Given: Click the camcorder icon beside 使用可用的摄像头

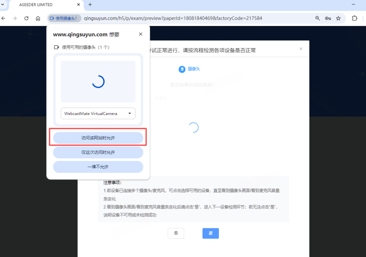Looking at the screenshot, I should pos(56,47).
